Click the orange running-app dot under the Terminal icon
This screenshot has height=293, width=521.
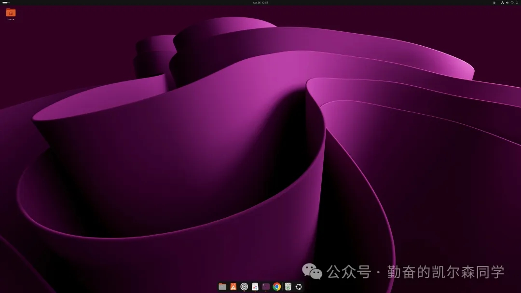pos(265,291)
